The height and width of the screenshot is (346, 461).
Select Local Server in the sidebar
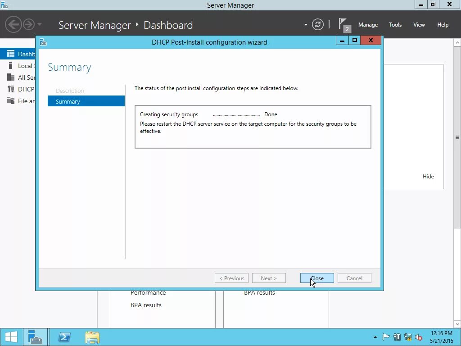[x=18, y=66]
